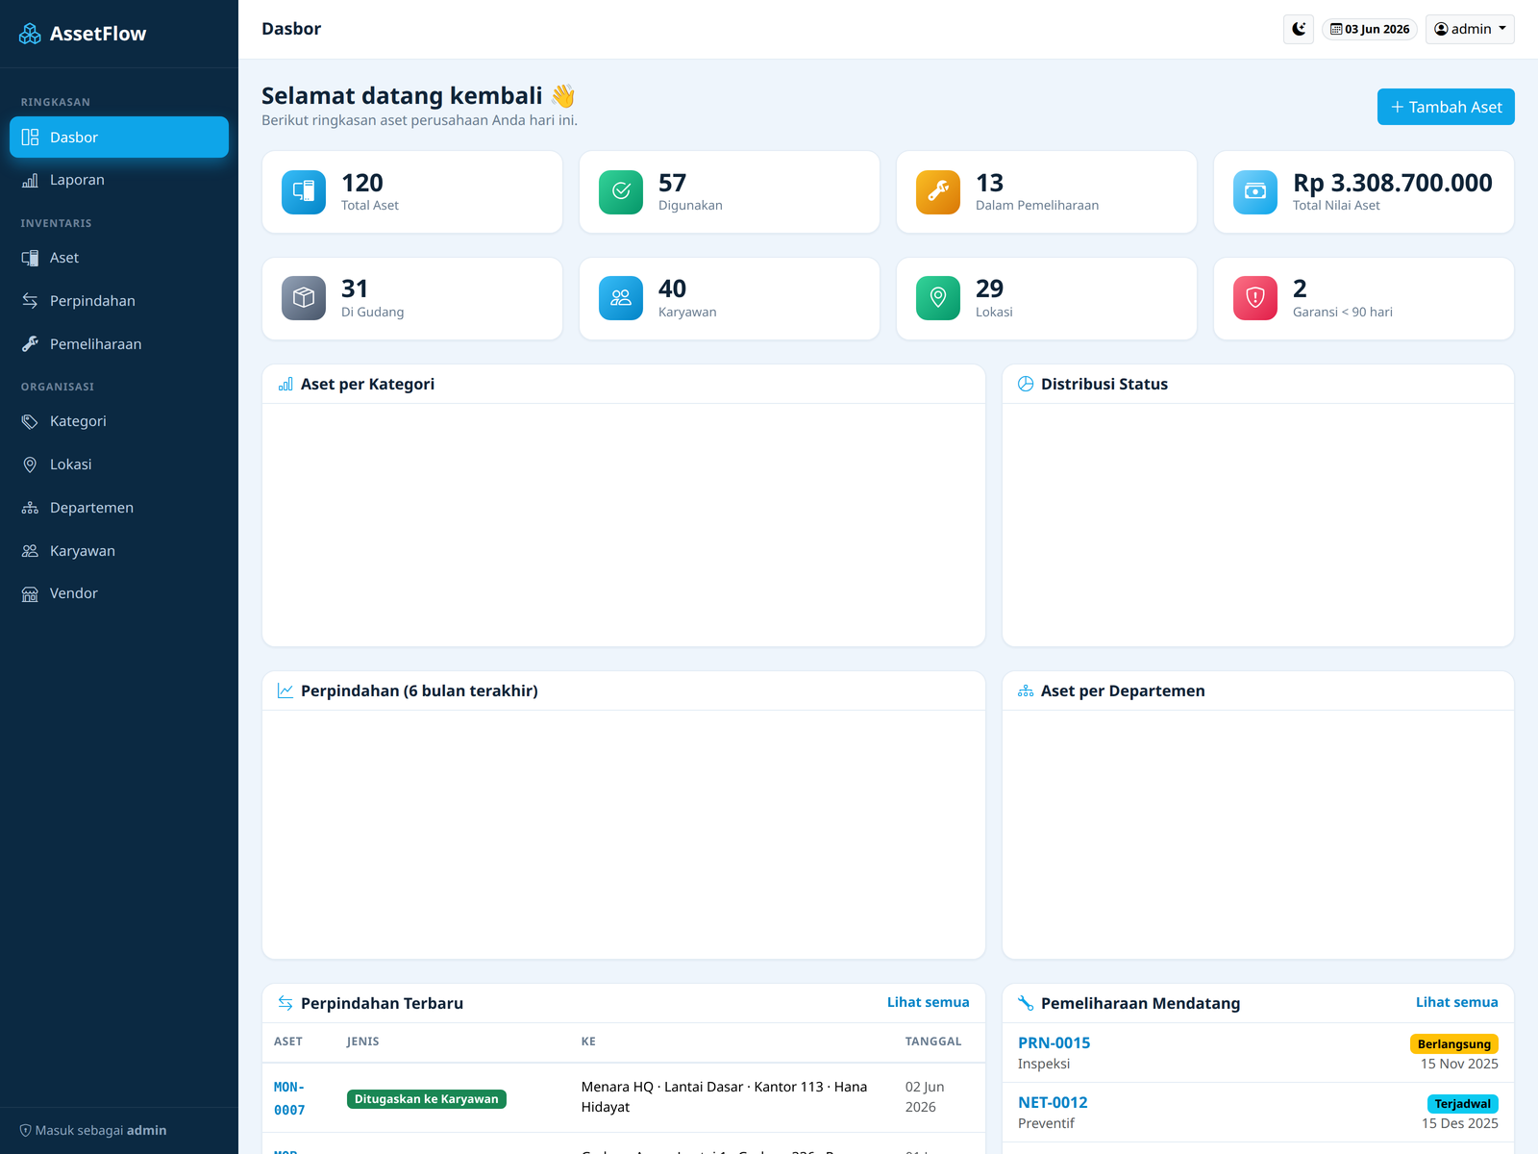Select Pemeliharaan sidebar item
Viewport: 1538px width, 1154px height.
click(x=119, y=344)
